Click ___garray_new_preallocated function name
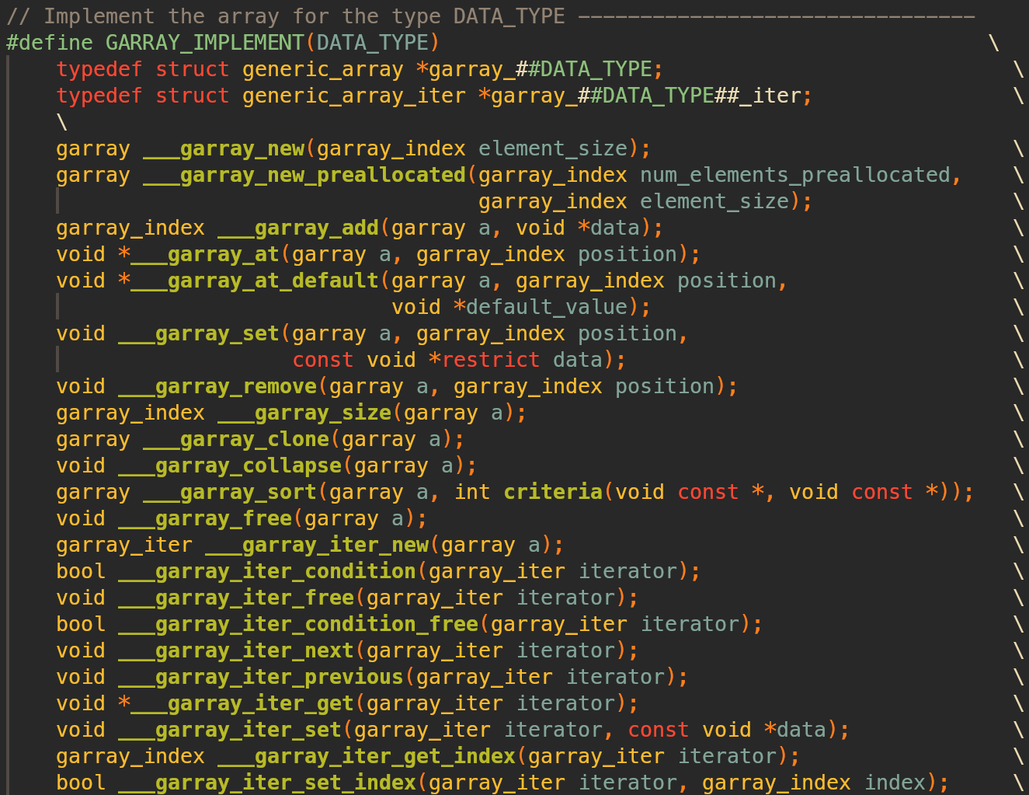The height and width of the screenshot is (795, 1029). point(304,175)
